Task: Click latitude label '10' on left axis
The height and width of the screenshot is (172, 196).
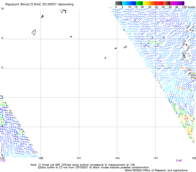Action: tap(2, 9)
